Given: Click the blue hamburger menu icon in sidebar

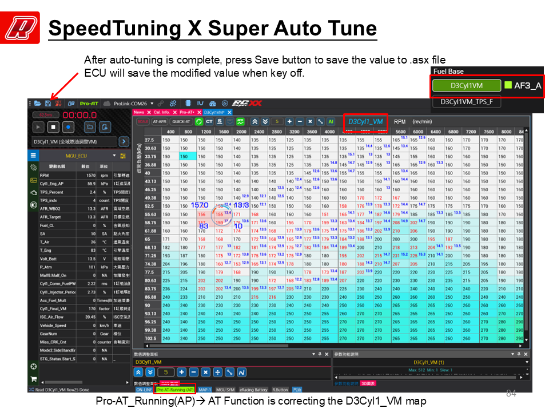Looking at the screenshot, I should 33,155.
